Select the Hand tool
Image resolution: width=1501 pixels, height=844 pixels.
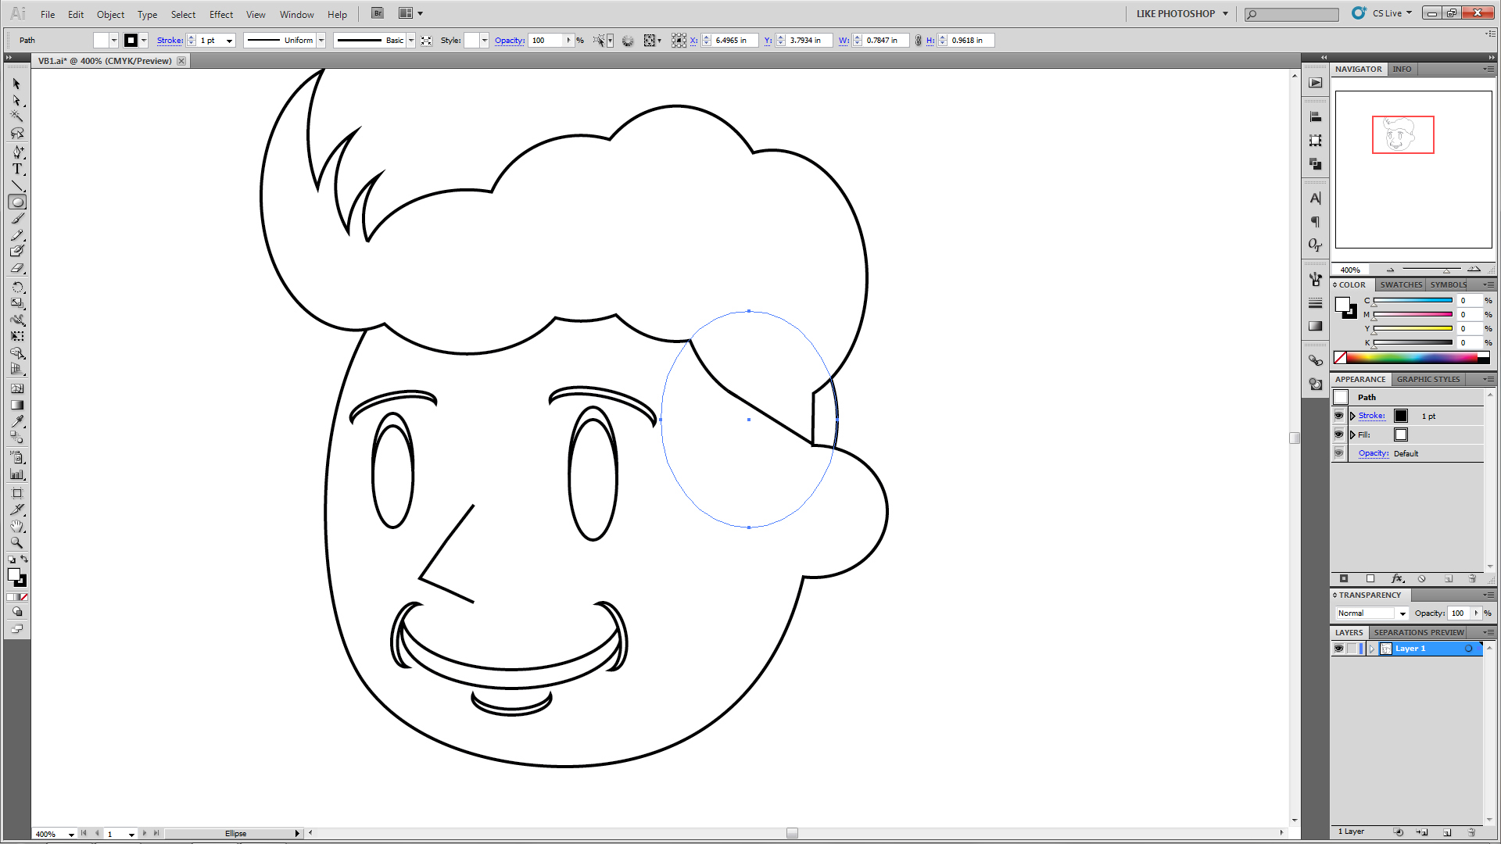(x=17, y=526)
